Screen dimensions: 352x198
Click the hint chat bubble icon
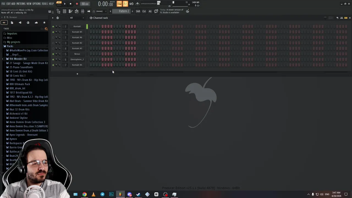pos(156,11)
